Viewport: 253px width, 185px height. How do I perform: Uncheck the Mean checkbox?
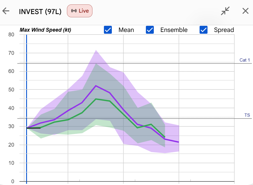[x=108, y=30]
